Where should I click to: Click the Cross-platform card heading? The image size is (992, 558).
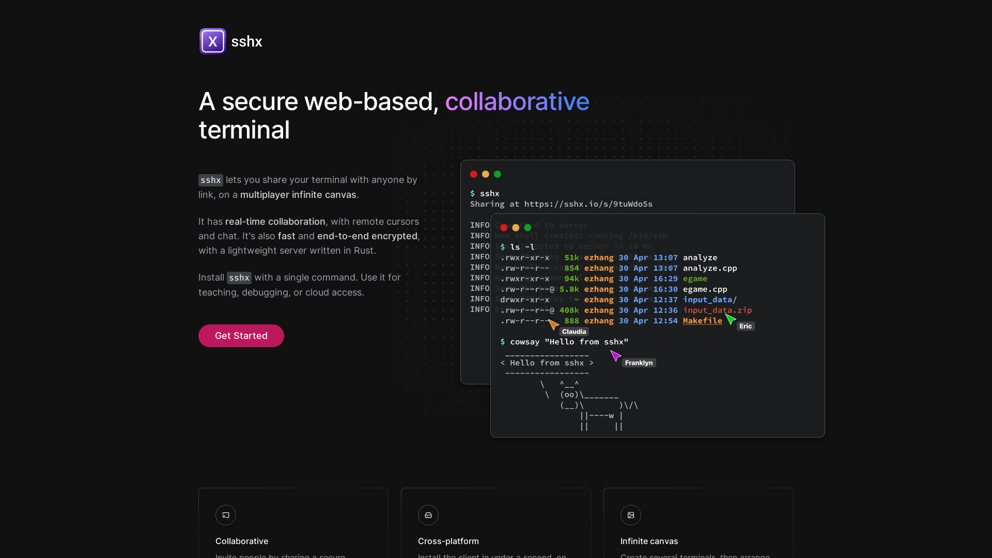(x=448, y=541)
